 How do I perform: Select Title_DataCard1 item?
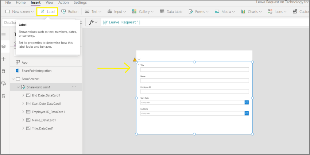tap(43, 128)
